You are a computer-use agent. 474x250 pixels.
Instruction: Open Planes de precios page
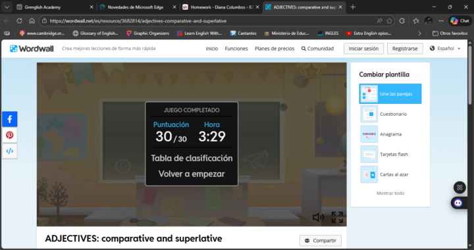(x=275, y=49)
